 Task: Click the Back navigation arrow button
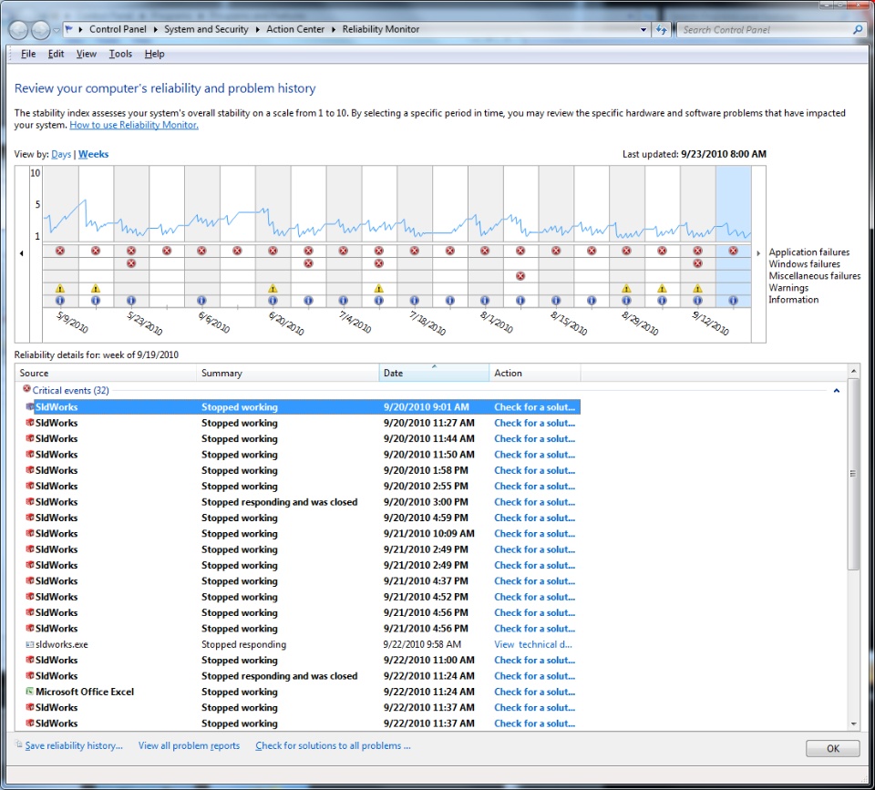pyautogui.click(x=18, y=29)
